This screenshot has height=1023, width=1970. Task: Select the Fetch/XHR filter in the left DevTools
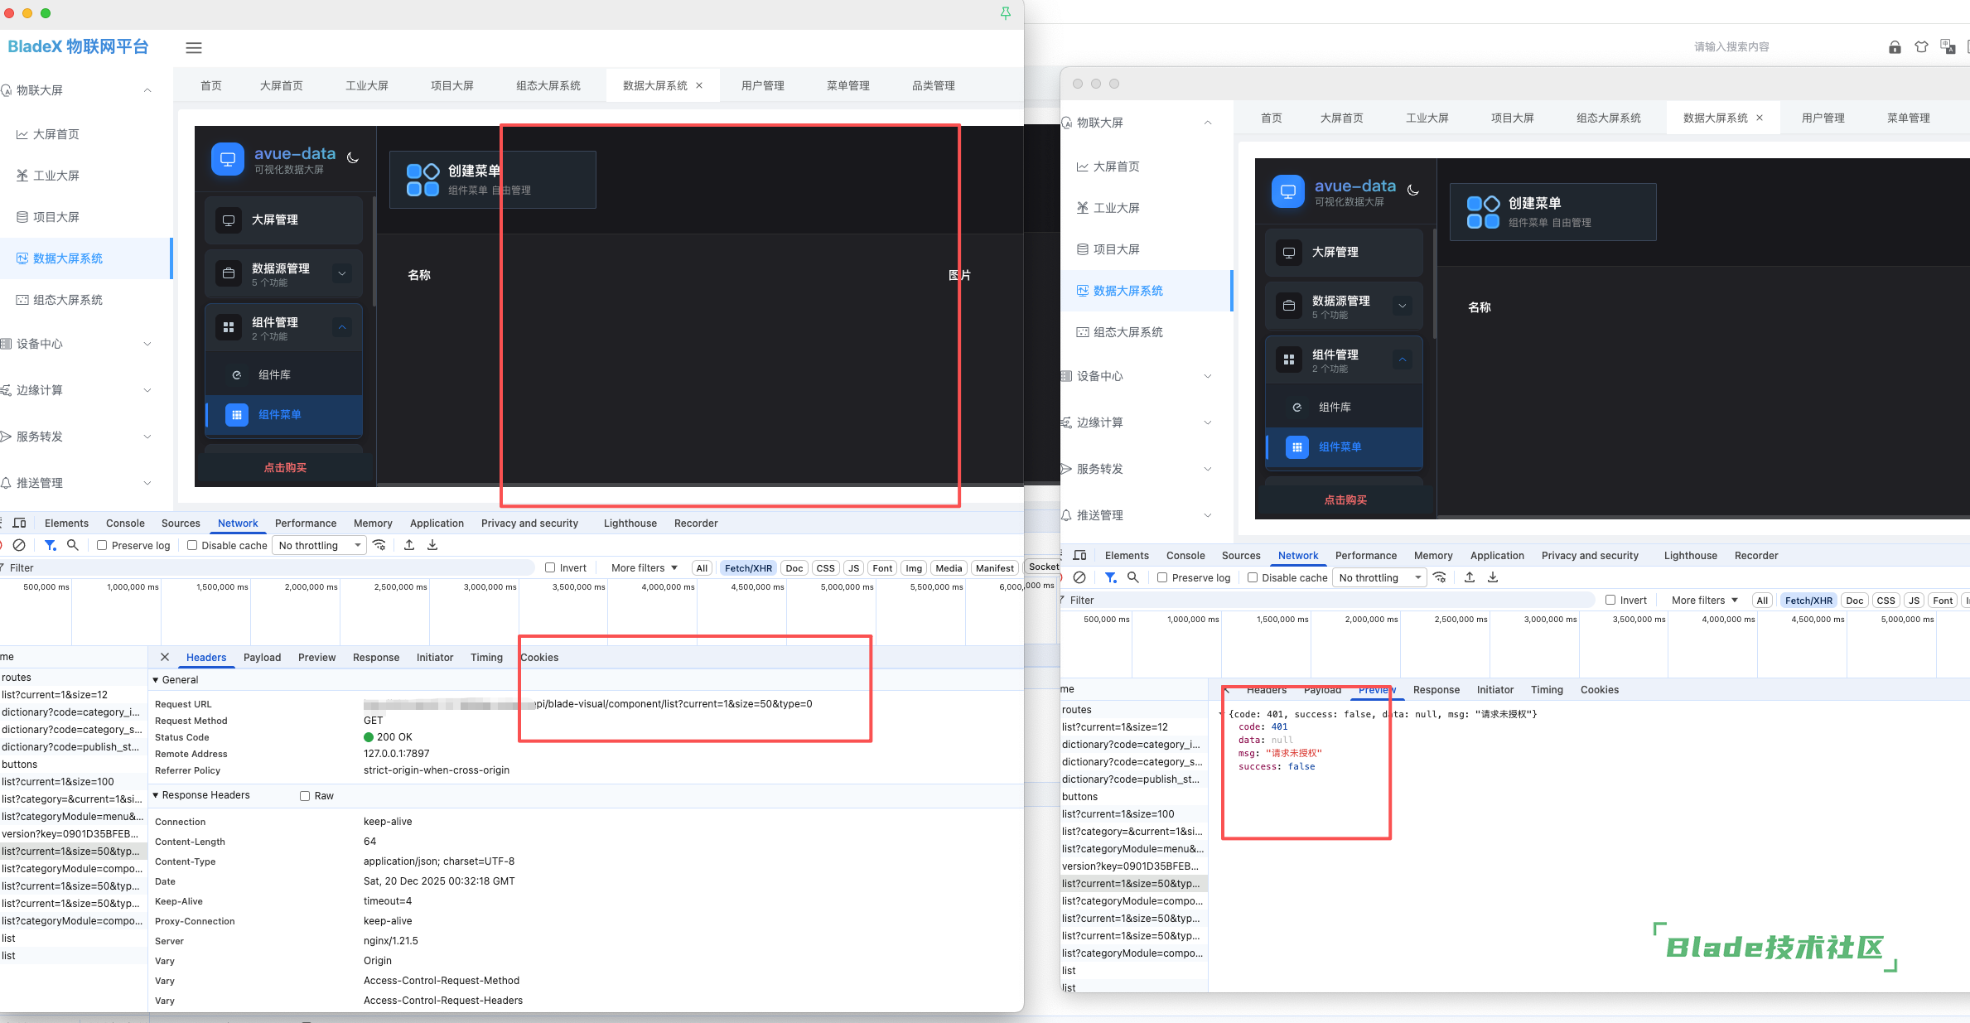pyautogui.click(x=748, y=568)
